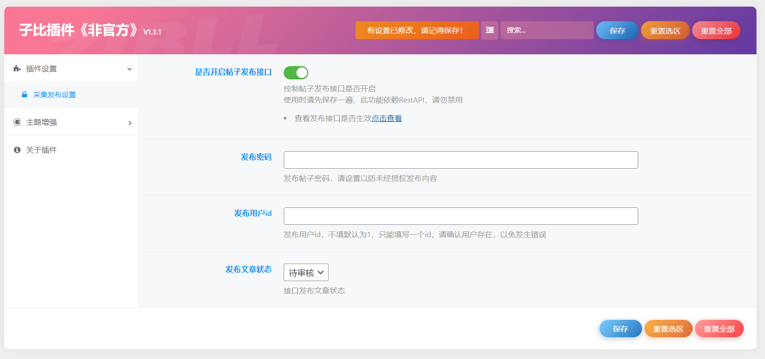The height and width of the screenshot is (359, 765).
Task: Open the 采集发布设置 submenu item
Action: (x=71, y=94)
